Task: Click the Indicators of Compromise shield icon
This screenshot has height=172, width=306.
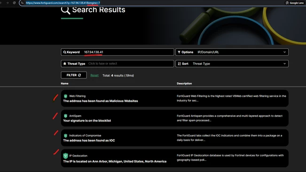Action: click(x=66, y=135)
